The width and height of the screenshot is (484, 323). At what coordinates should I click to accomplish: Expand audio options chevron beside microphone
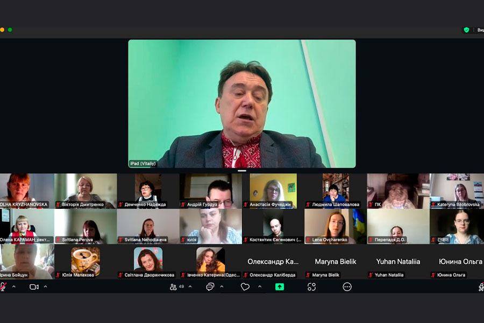click(14, 287)
